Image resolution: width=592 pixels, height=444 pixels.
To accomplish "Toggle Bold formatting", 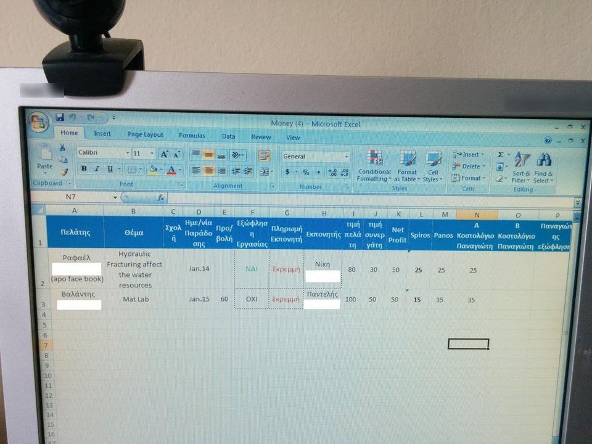I will click(84, 169).
